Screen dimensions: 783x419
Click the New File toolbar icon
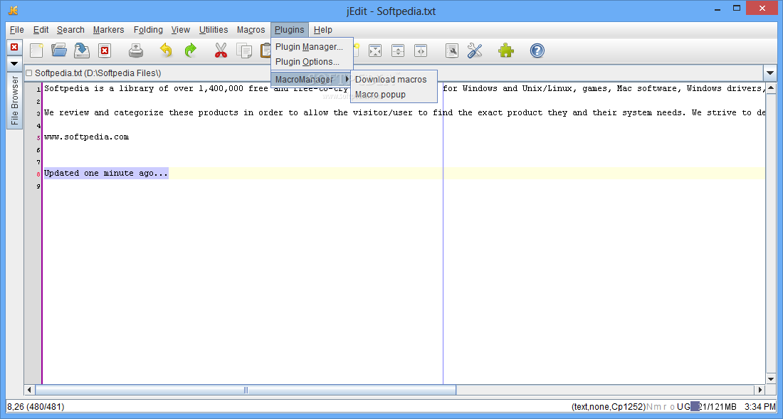coord(36,51)
